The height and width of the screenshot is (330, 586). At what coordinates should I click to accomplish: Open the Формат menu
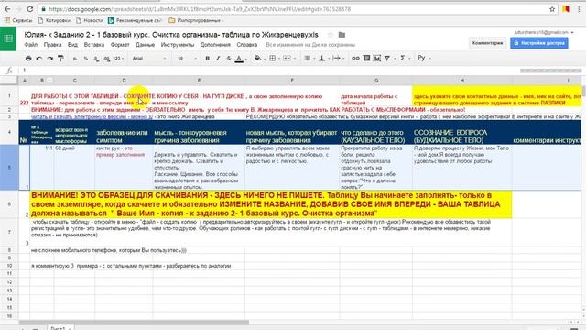[x=120, y=45]
